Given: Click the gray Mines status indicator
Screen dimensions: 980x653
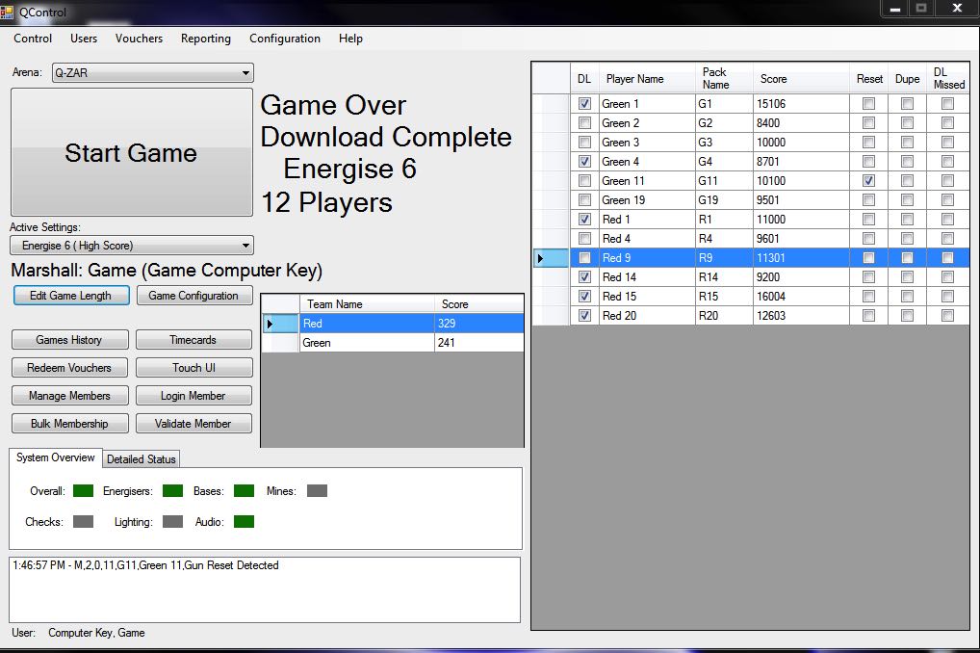Looking at the screenshot, I should pos(317,491).
